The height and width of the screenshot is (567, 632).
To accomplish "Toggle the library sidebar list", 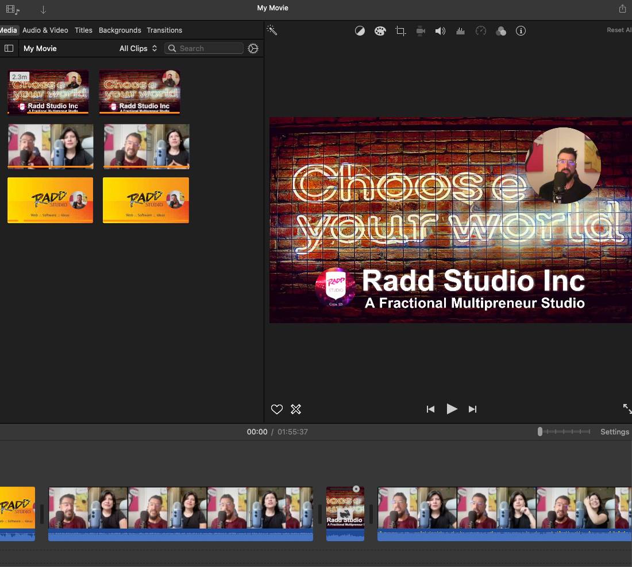I will 9,49.
